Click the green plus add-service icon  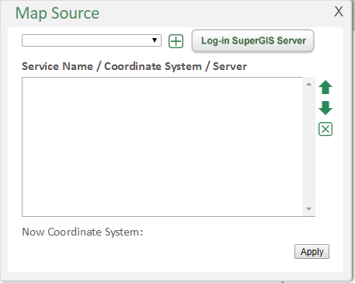point(176,41)
